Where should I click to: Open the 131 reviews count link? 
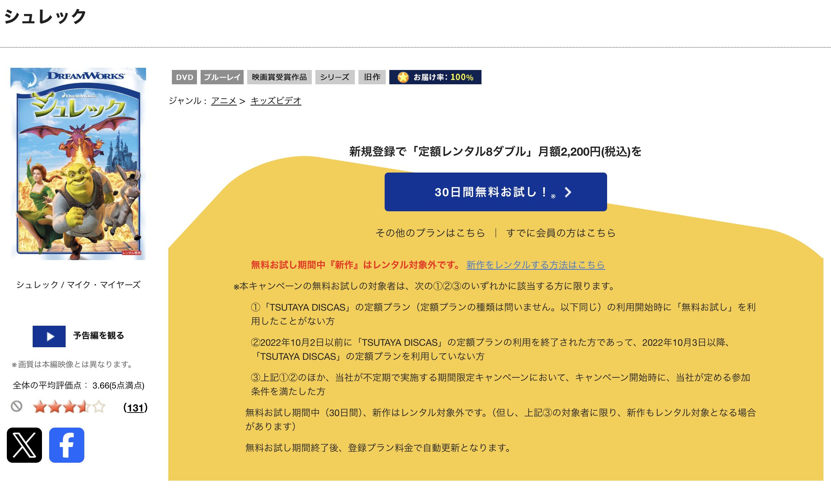135,408
